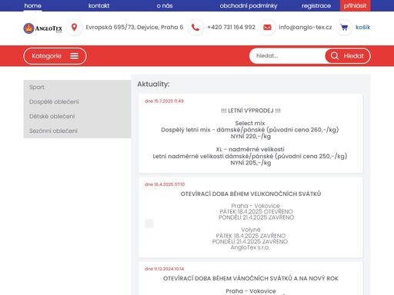Click PÁTEK 18.4.2025 OTEVŘENO text
Viewport: 394px width, 295px height.
click(x=256, y=211)
